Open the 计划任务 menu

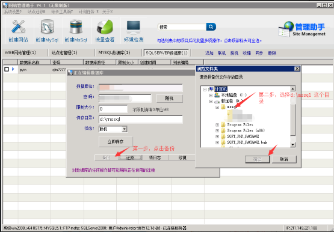[88, 12]
